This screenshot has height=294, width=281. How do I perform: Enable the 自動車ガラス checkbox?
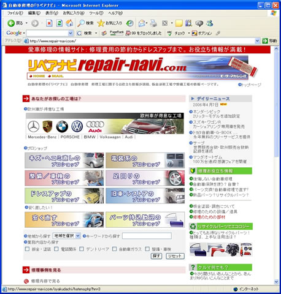click(114, 249)
